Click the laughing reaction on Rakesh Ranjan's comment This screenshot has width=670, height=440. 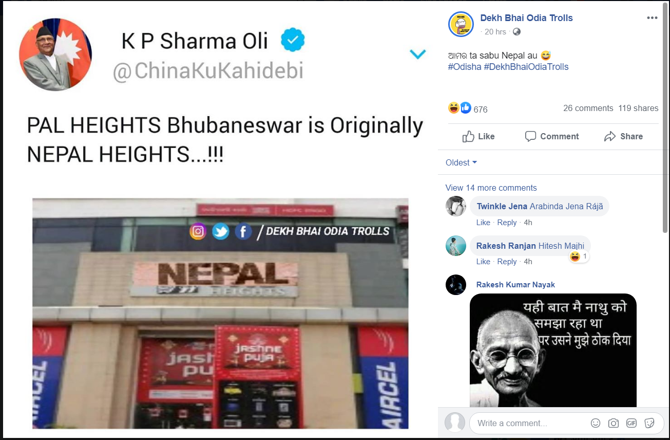[x=579, y=256]
